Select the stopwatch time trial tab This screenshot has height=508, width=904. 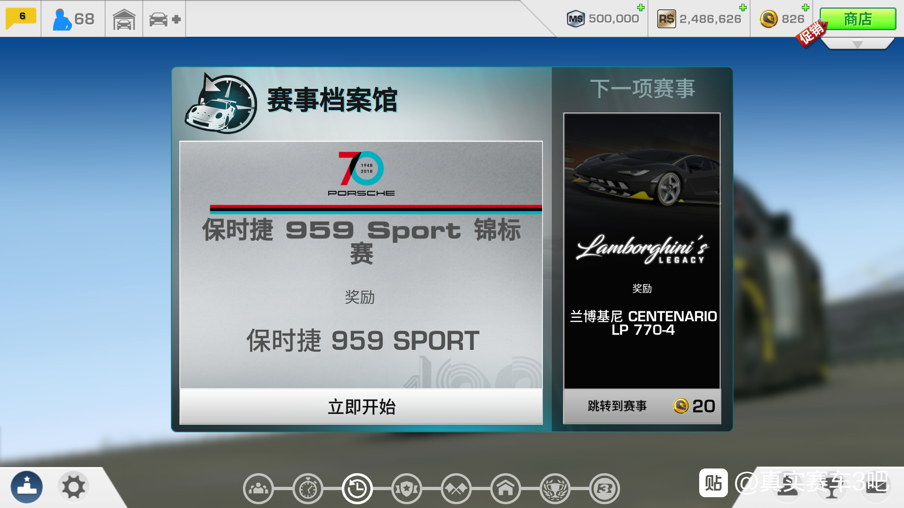[308, 489]
